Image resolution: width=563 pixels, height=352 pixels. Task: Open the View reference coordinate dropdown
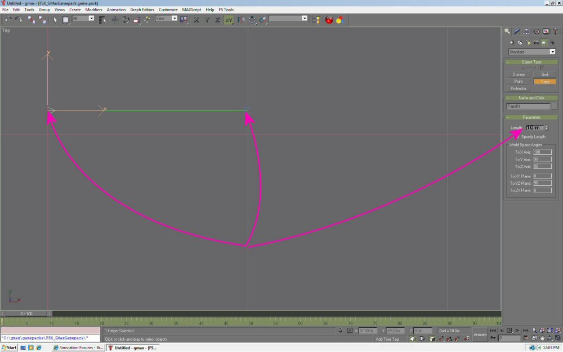pos(166,19)
